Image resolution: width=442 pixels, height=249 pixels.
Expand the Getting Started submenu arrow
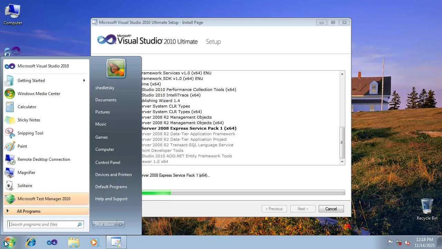[x=84, y=81]
